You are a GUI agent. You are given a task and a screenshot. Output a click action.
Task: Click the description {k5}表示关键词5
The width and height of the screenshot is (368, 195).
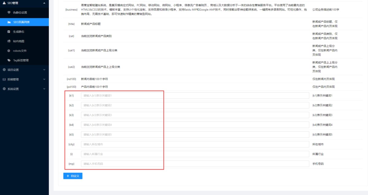click(x=322, y=135)
